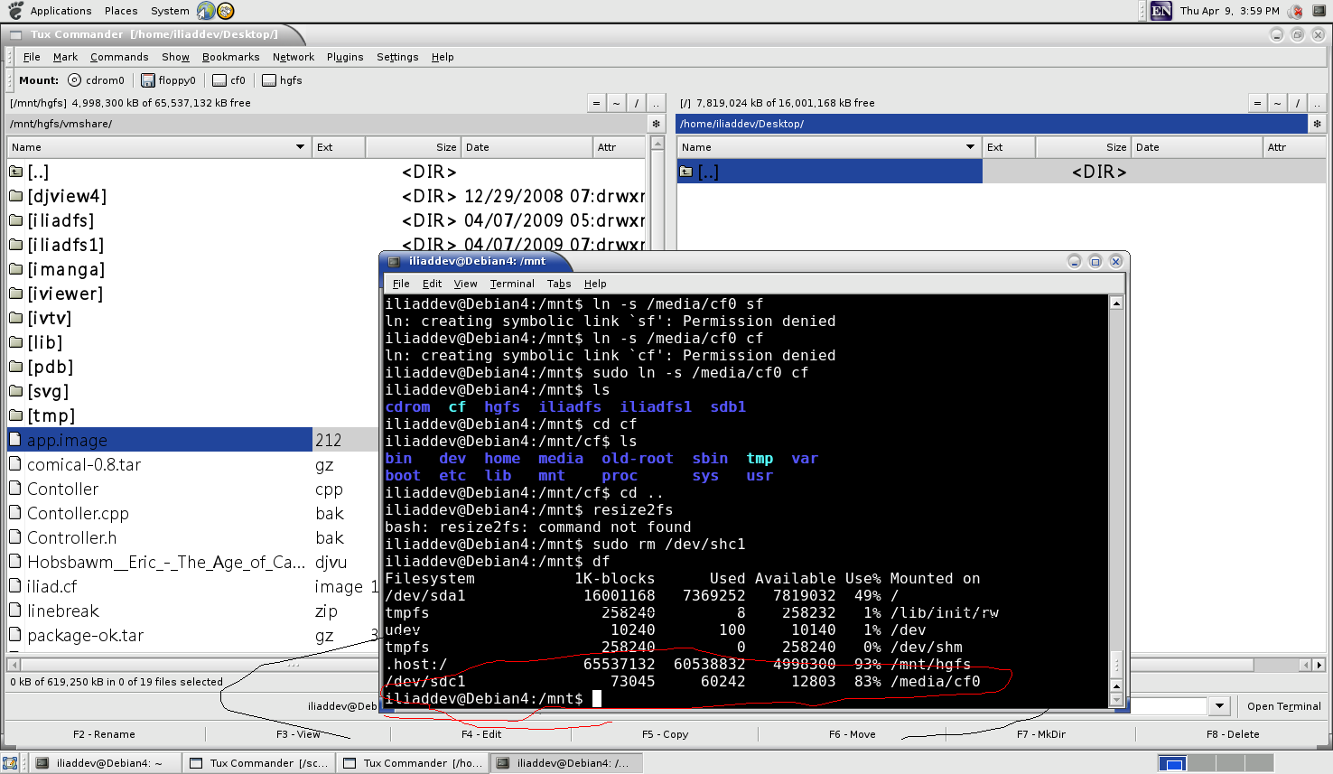Select the package-ok.tar file name
The width and height of the screenshot is (1333, 774).
tap(85, 636)
